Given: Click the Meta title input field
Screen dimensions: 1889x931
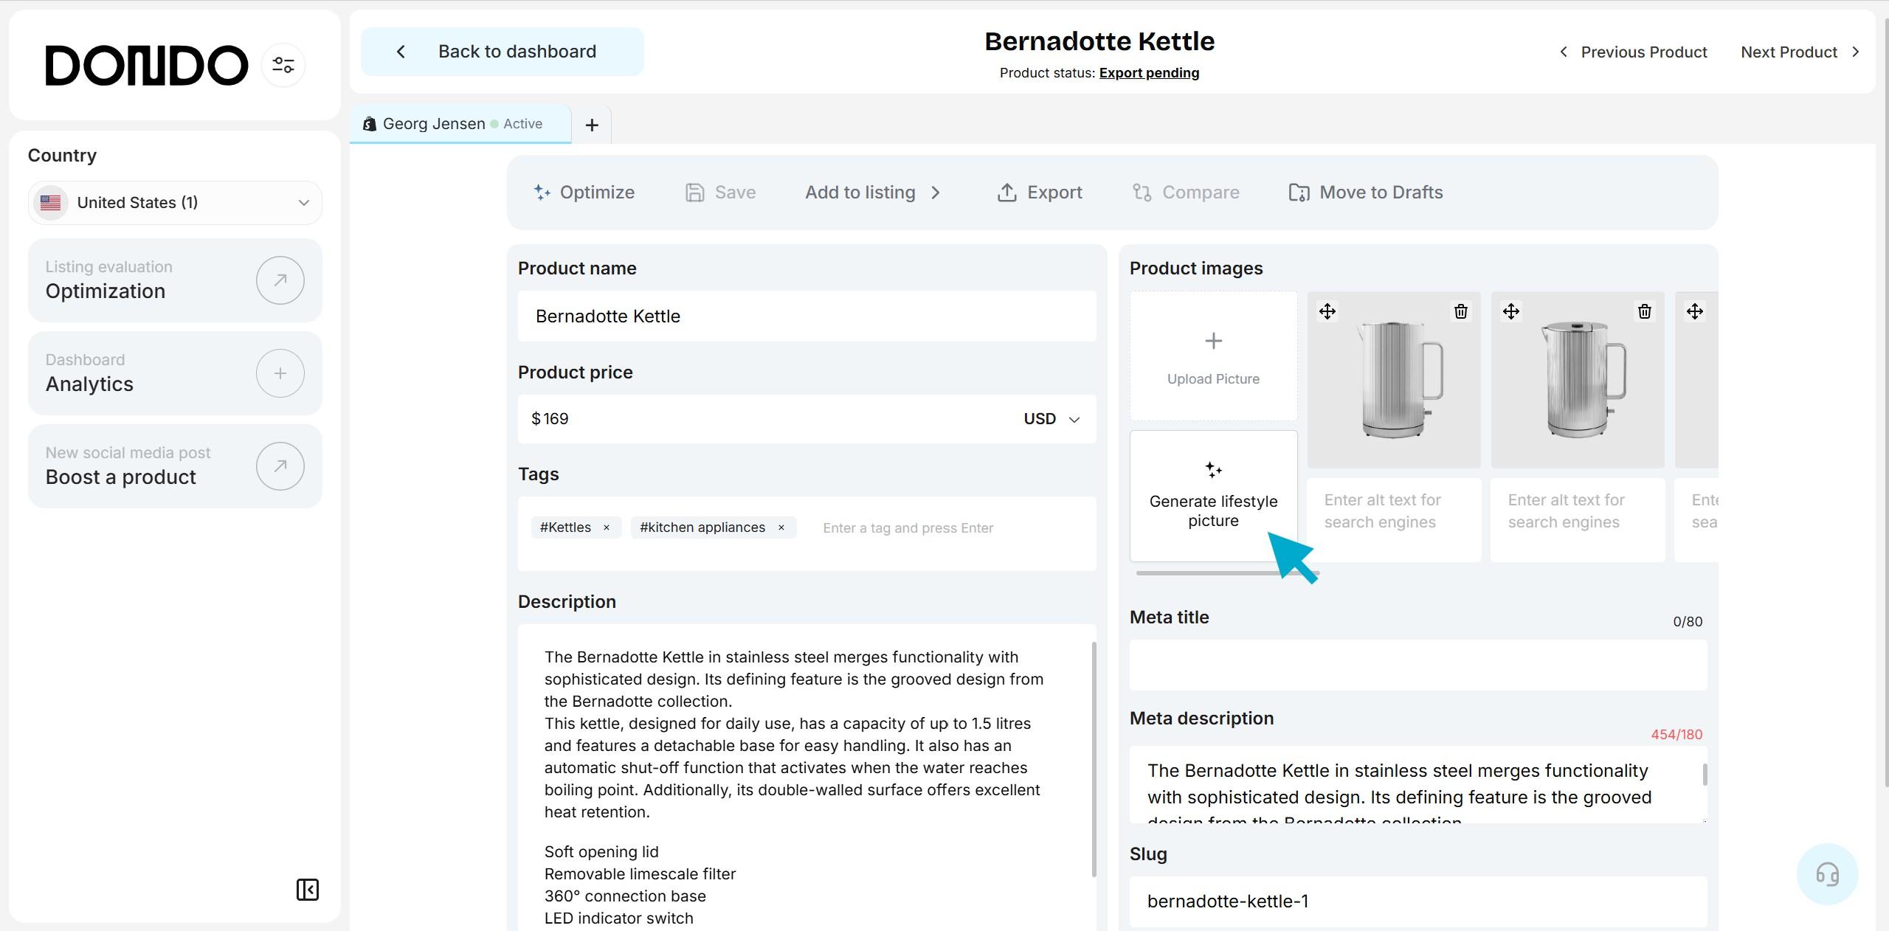Looking at the screenshot, I should [x=1417, y=665].
